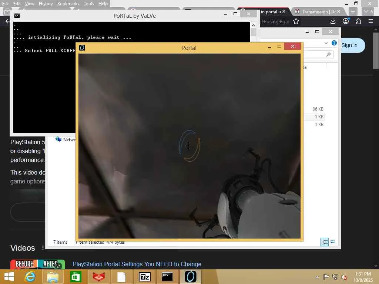Open the browser account profile icon
The image size is (379, 284).
[x=346, y=21]
